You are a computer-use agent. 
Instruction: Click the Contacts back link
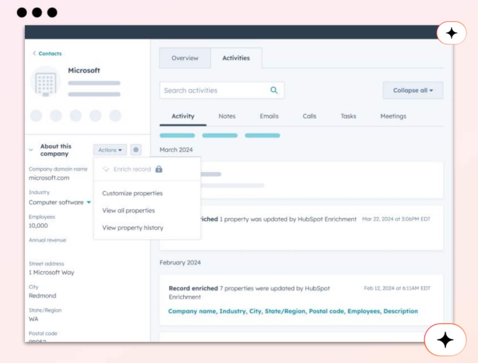coord(50,54)
